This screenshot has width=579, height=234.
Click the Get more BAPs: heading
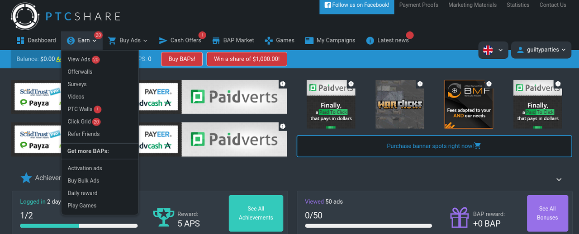pos(88,151)
